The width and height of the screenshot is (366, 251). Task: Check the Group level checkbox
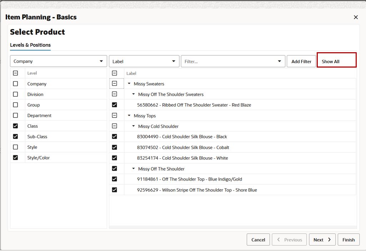(15, 105)
